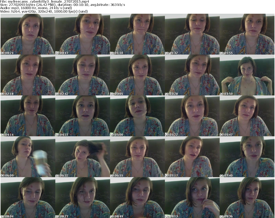Click the frame stamped 00:09:13

click(x=192, y=198)
